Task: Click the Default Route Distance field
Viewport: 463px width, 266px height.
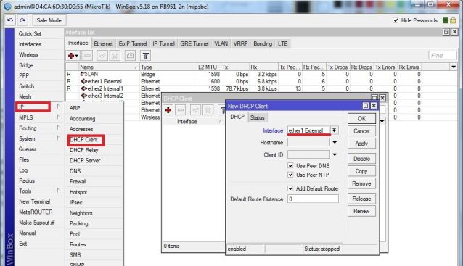Action: click(313, 199)
